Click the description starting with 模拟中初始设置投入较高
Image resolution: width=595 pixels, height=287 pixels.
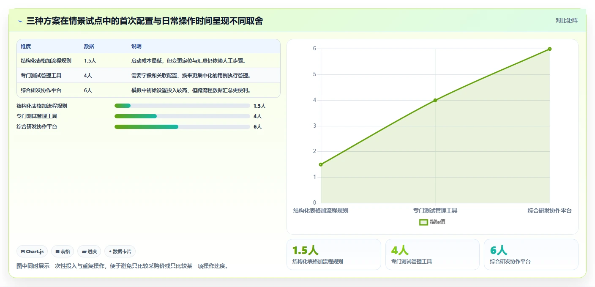pyautogui.click(x=191, y=90)
